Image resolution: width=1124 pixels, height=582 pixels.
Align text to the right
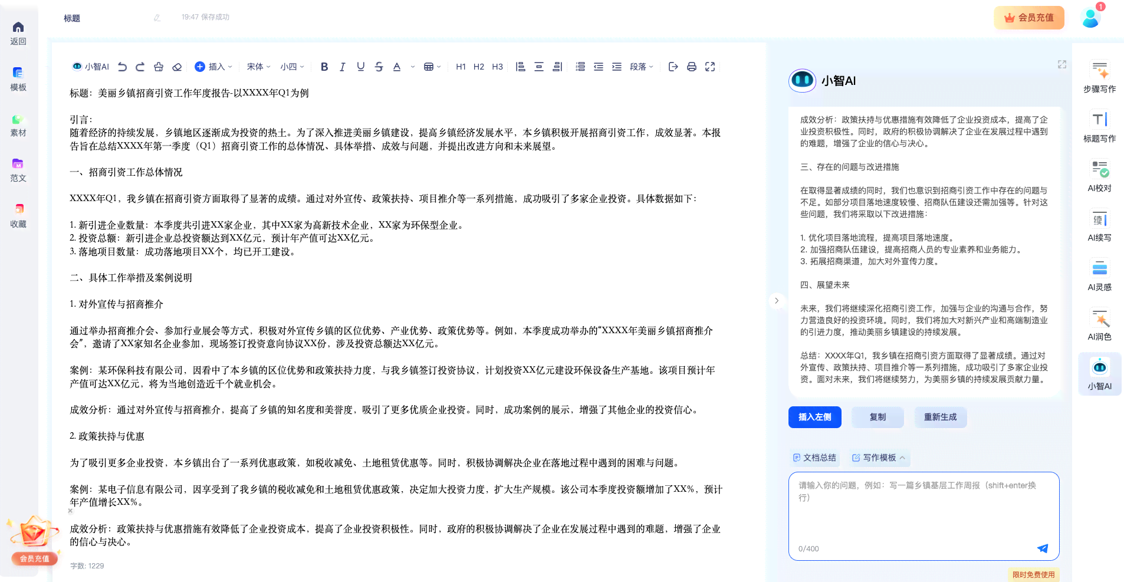pos(557,67)
